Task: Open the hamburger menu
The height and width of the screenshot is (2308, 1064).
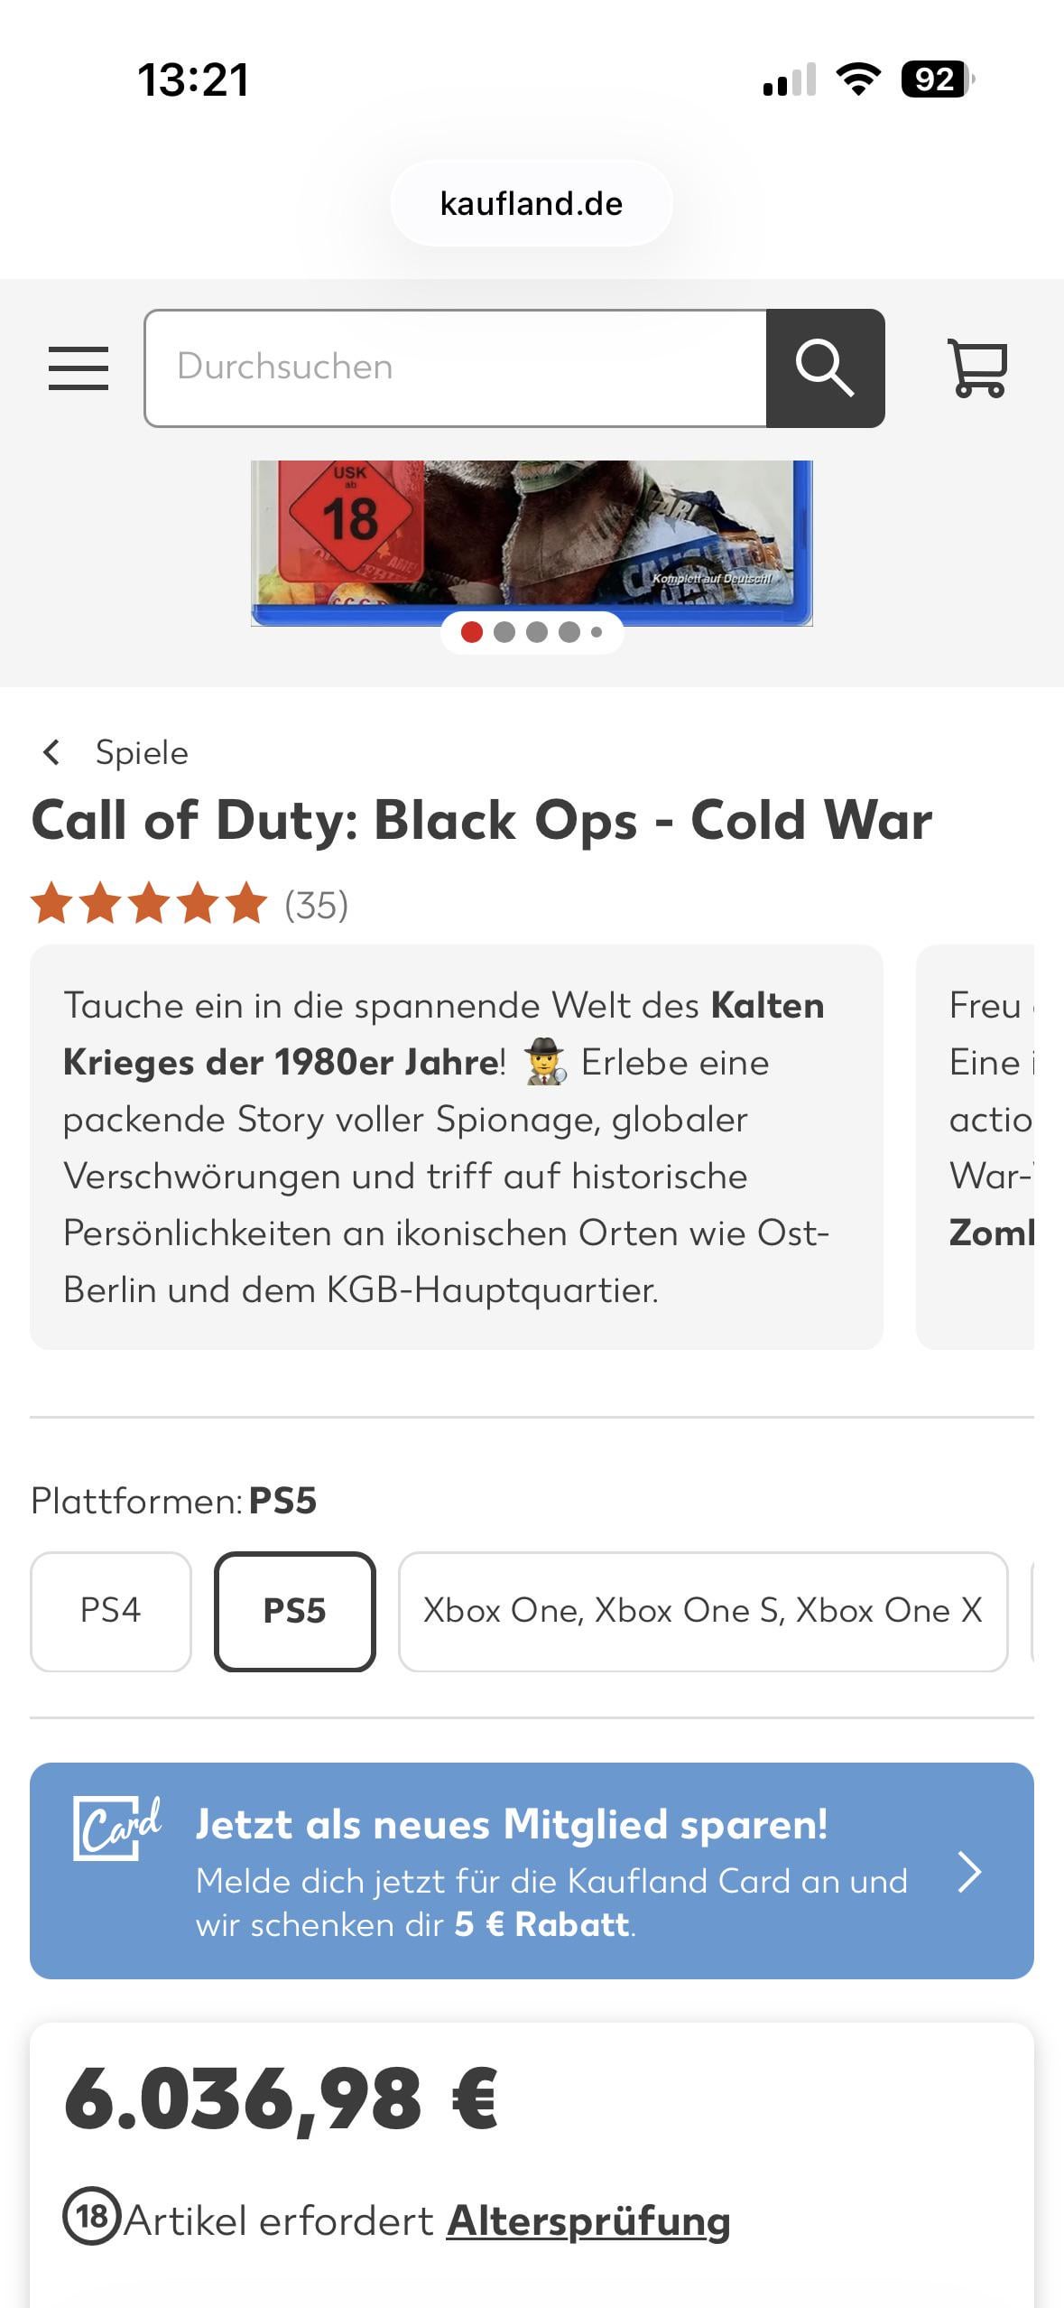Action: [x=79, y=368]
